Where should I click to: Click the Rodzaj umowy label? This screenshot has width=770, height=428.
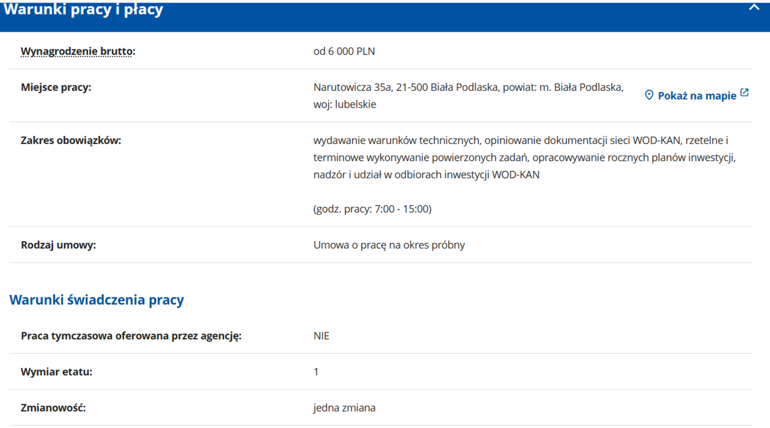[x=58, y=245]
